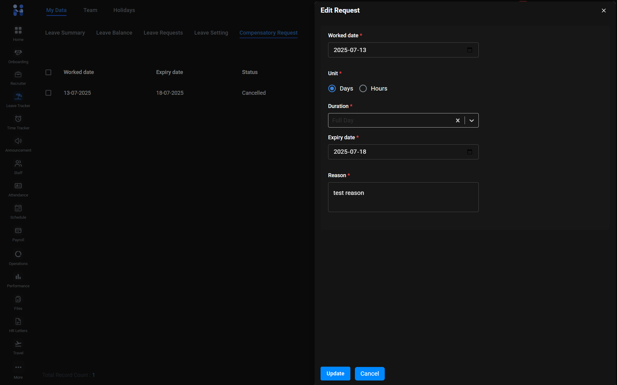Clear the Full Day duration selection
This screenshot has height=385, width=617.
coord(458,121)
